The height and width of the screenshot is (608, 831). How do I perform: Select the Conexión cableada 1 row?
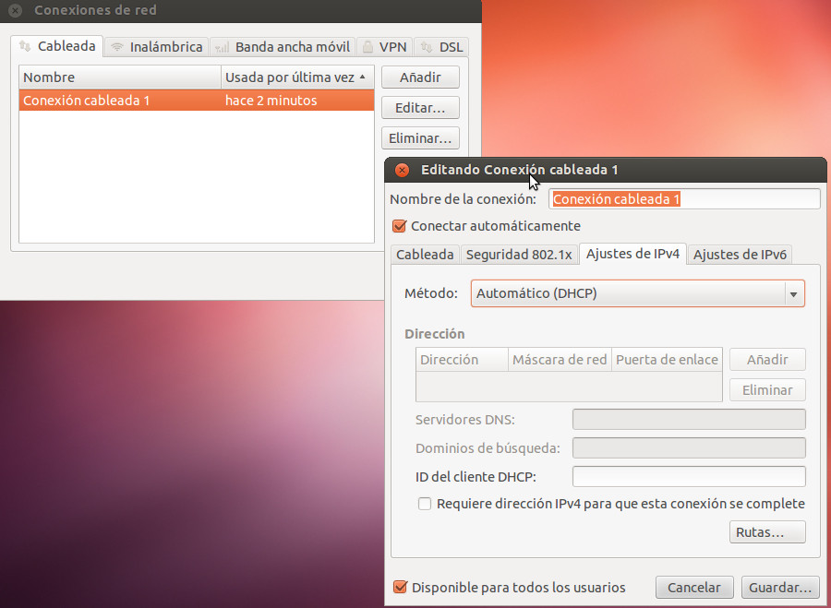pyautogui.click(x=196, y=101)
